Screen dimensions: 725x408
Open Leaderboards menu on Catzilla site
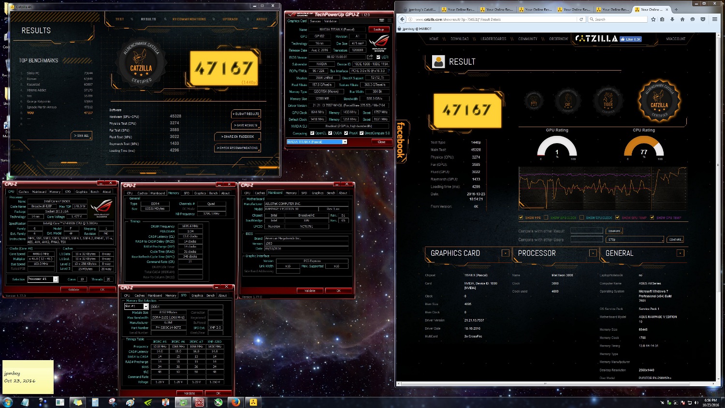pyautogui.click(x=493, y=39)
